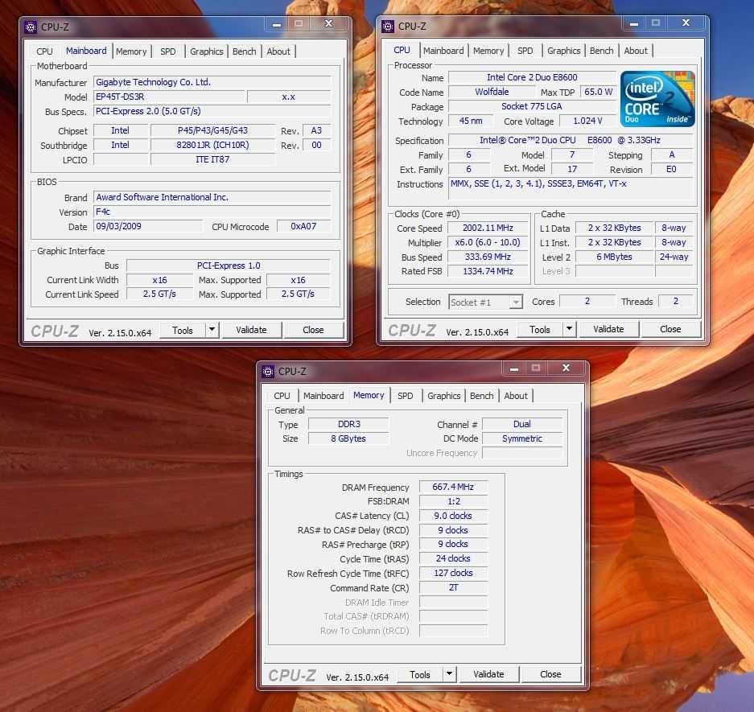The height and width of the screenshot is (712, 754).
Task: Click Validate button in CPU window
Action: pyautogui.click(x=609, y=329)
